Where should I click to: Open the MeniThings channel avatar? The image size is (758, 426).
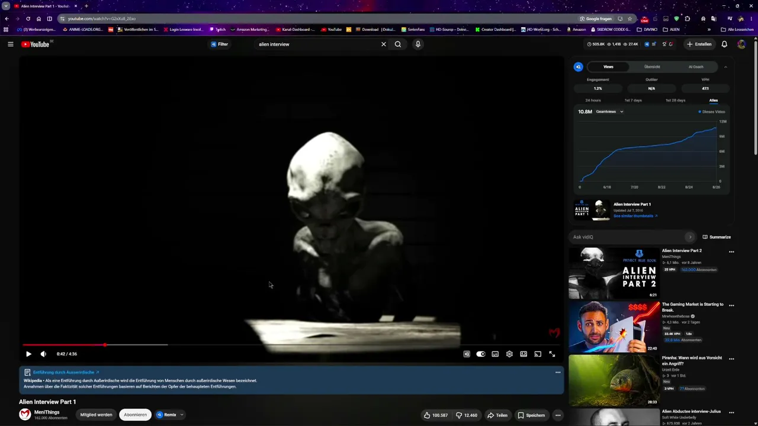pos(25,415)
